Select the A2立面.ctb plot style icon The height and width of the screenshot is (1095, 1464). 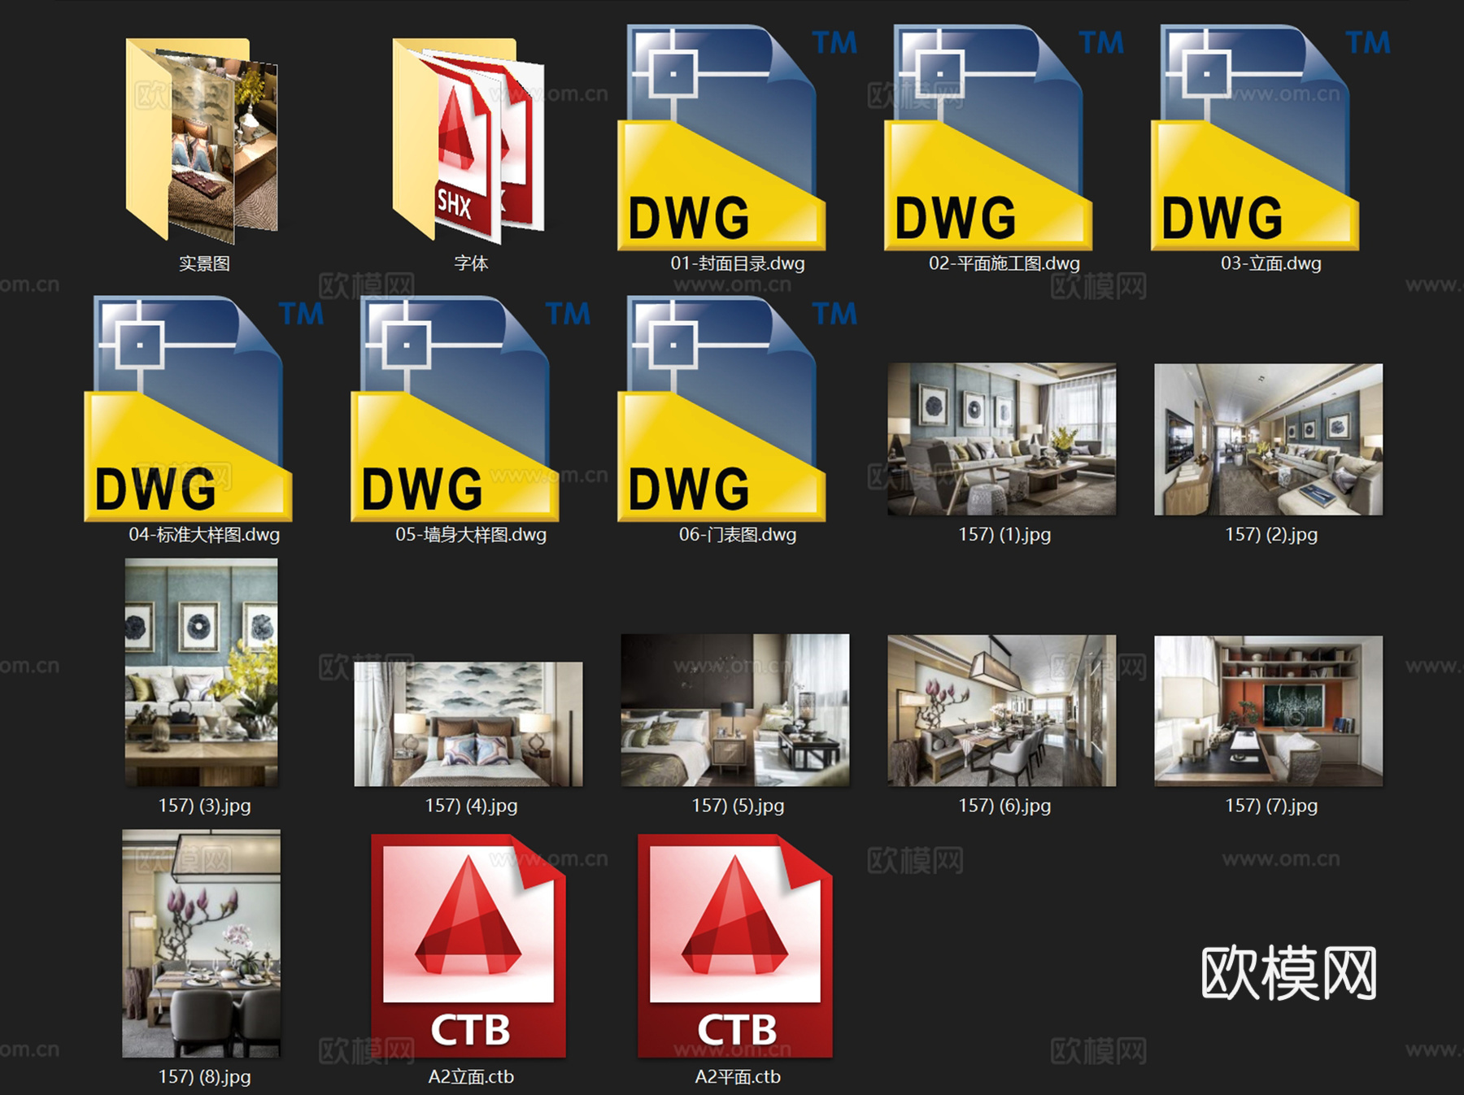pos(468,945)
